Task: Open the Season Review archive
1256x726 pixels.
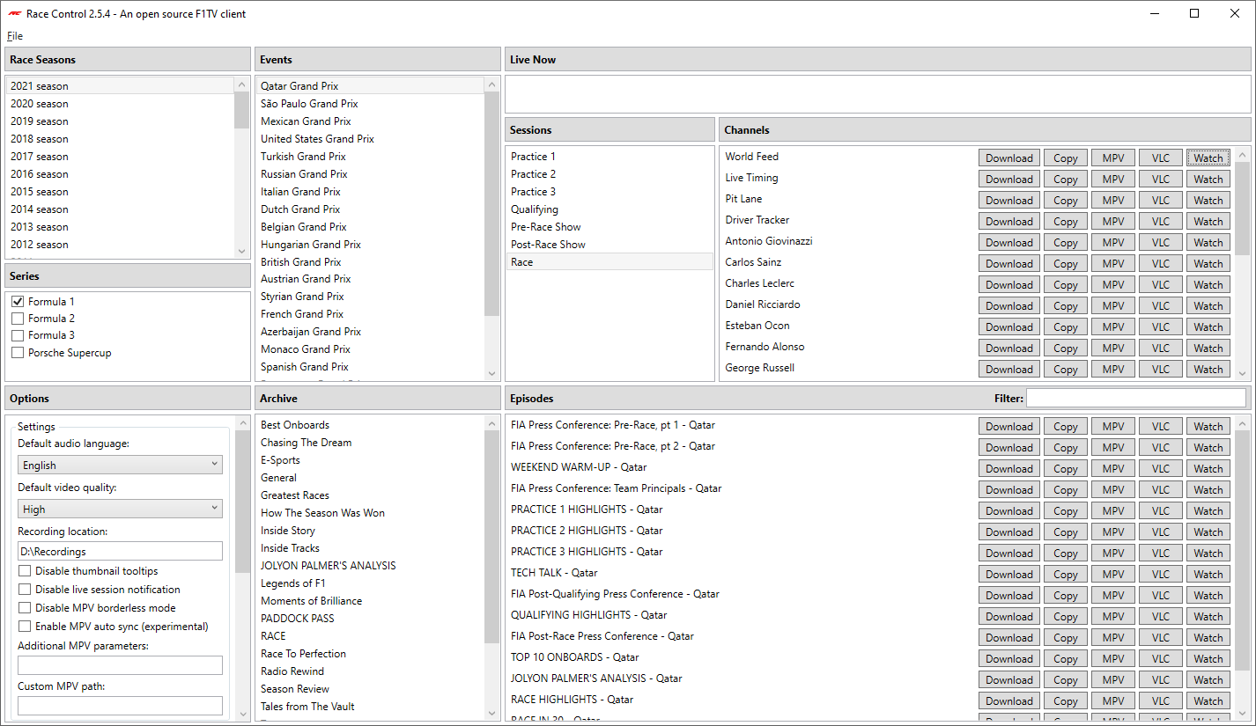Action: [371, 689]
